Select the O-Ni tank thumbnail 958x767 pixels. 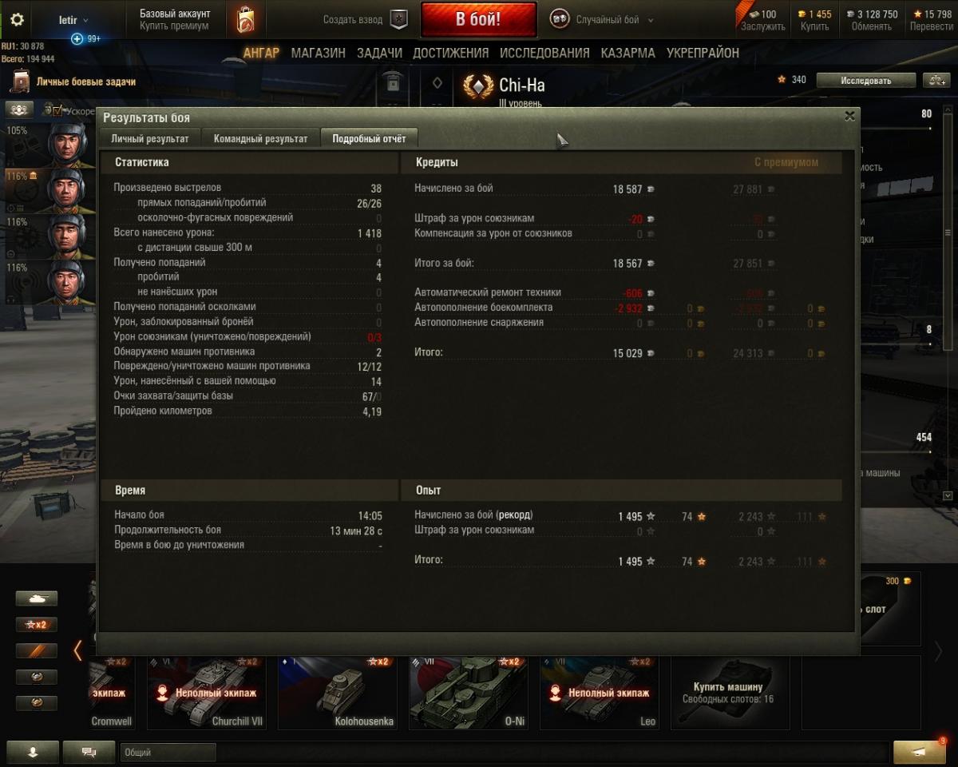coord(468,692)
